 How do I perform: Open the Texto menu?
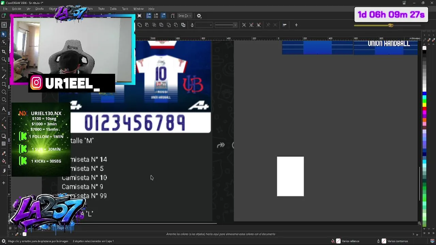coord(101,9)
